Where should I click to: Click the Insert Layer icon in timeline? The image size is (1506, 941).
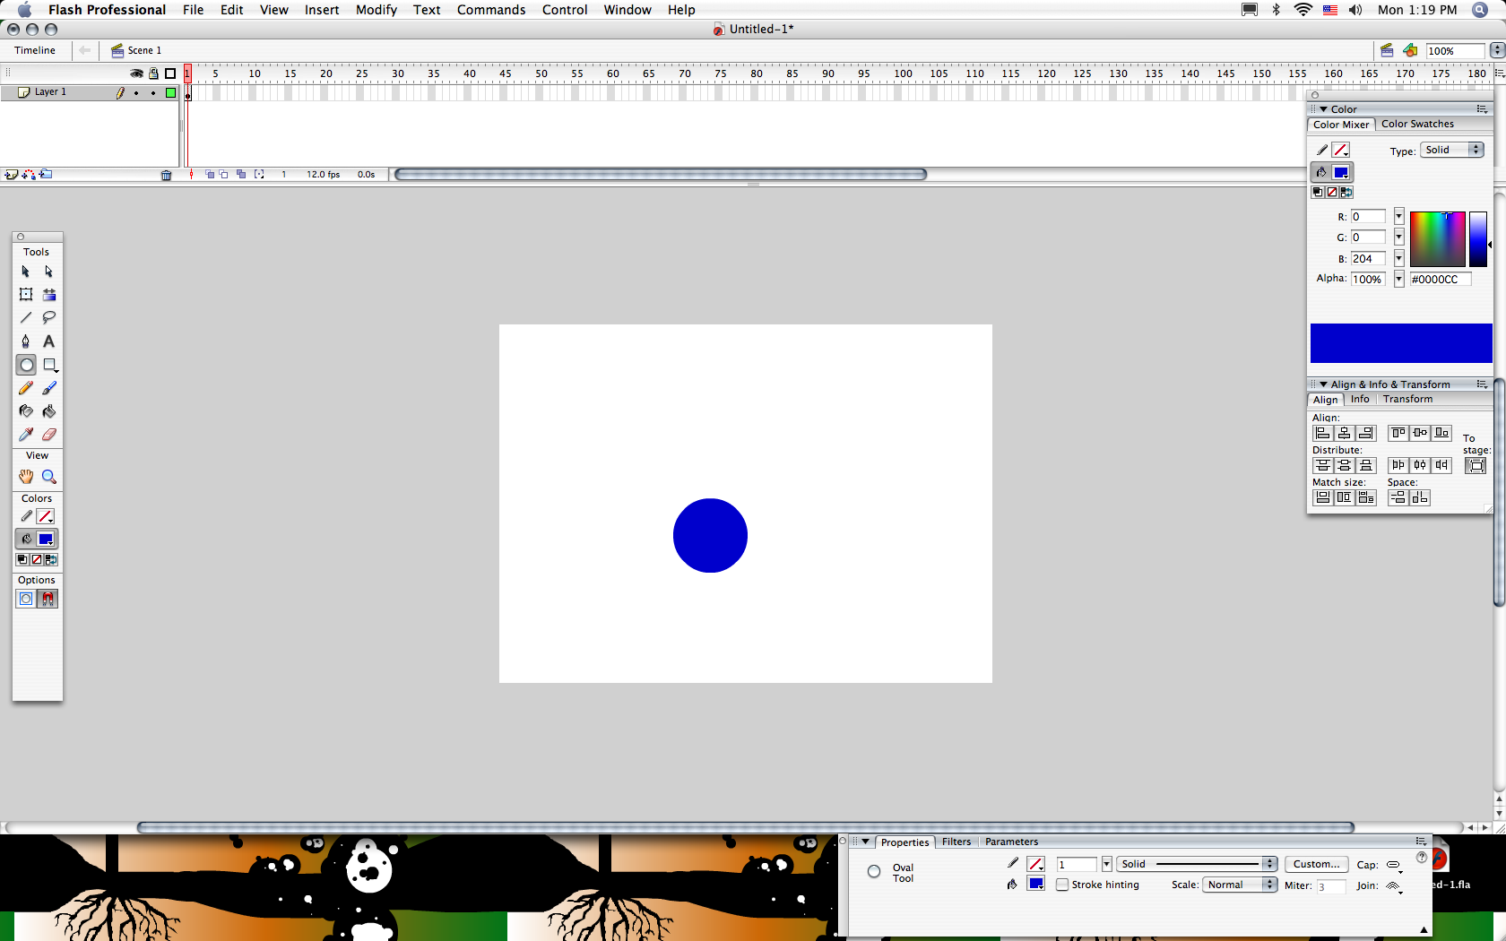click(x=11, y=175)
